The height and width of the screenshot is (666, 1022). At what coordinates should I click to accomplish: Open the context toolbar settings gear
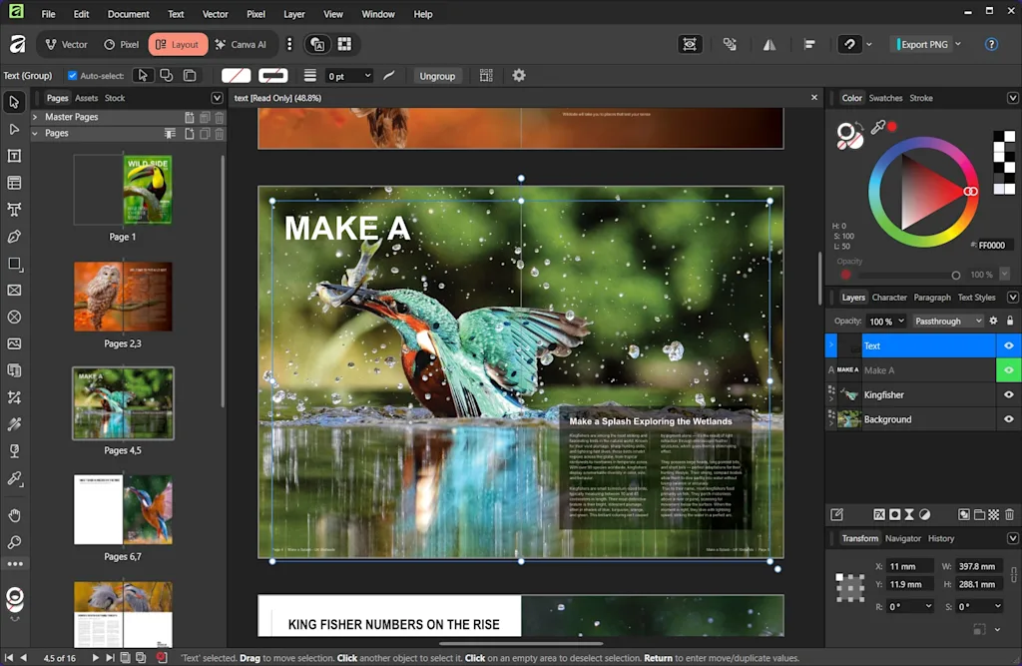click(x=519, y=76)
